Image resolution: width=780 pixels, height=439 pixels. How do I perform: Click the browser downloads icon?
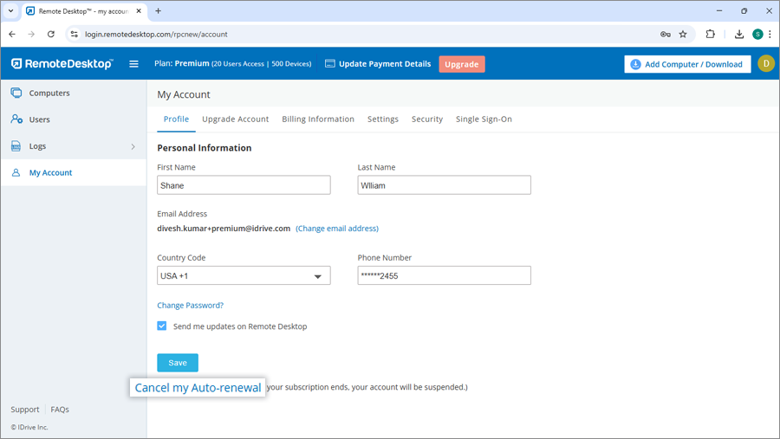click(x=738, y=35)
